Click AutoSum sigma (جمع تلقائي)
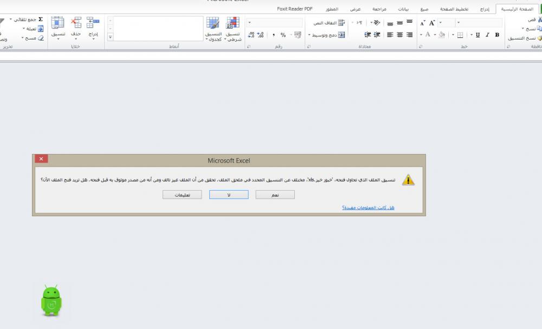The width and height of the screenshot is (542, 329). coord(41,20)
